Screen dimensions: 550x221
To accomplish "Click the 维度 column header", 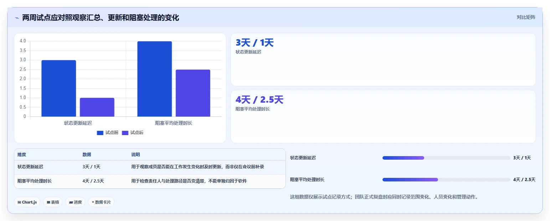I will (22, 155).
